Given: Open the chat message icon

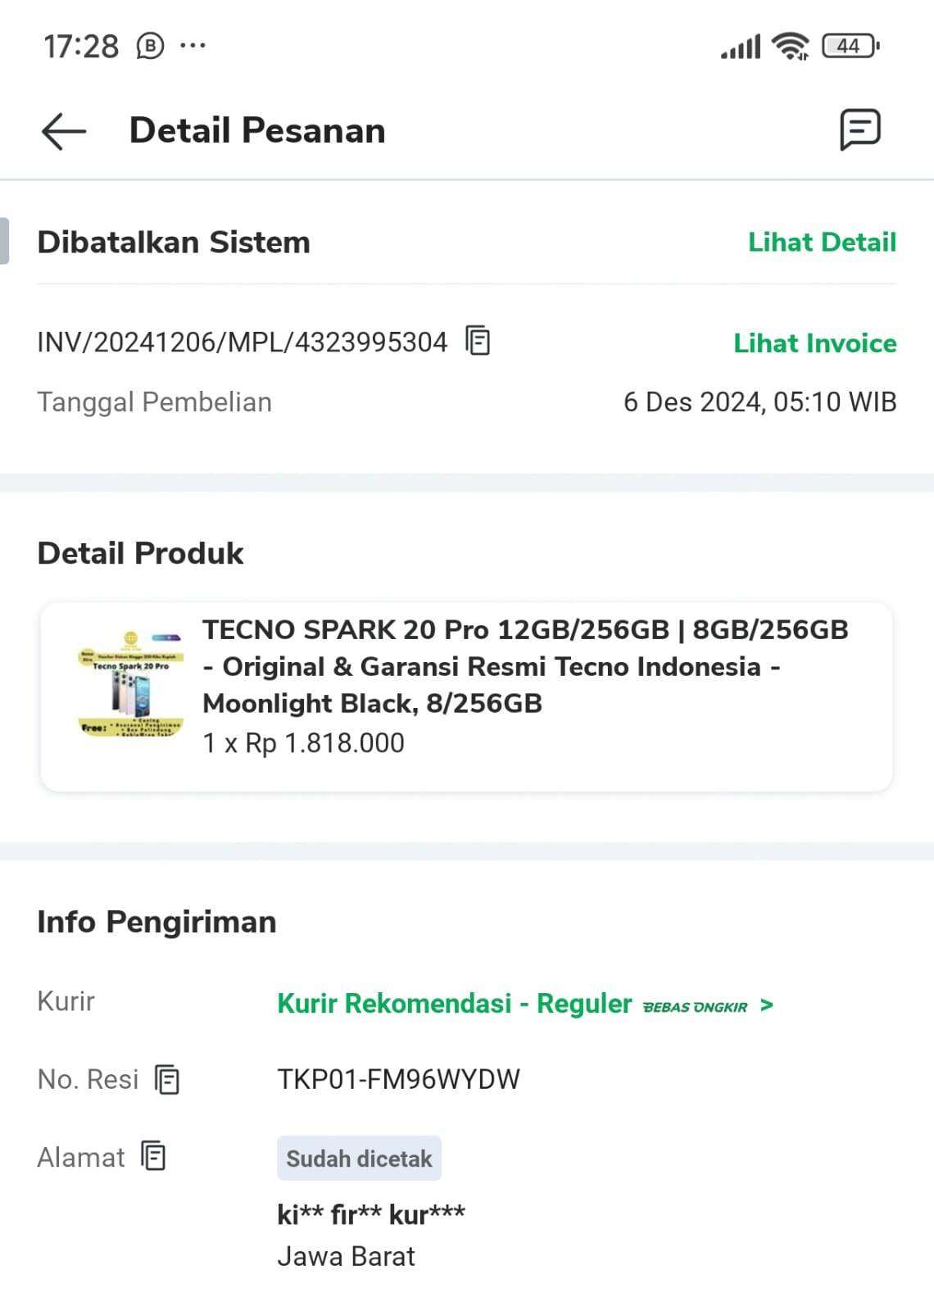Looking at the screenshot, I should pyautogui.click(x=859, y=129).
